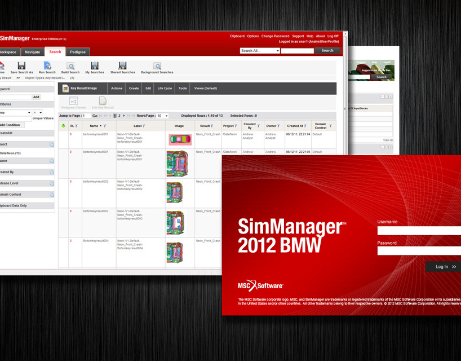Click in the Username field
Image resolution: width=461 pixels, height=361 pixels.
tap(419, 231)
